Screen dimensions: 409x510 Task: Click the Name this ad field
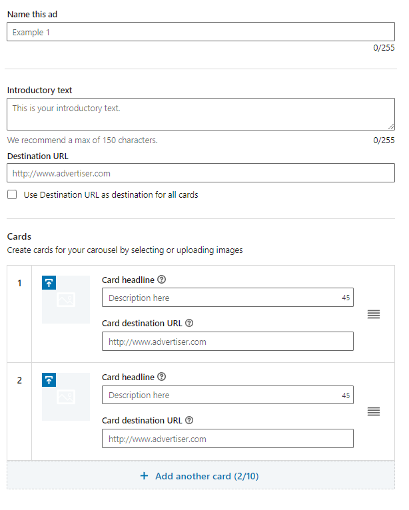tap(201, 32)
